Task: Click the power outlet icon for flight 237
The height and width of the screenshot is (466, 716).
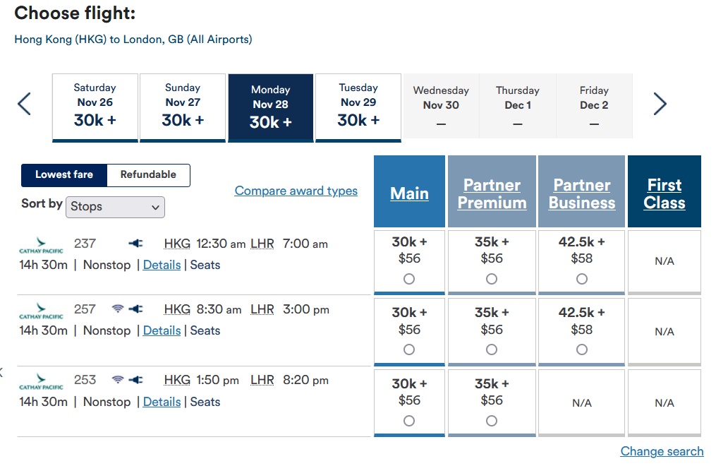Action: click(135, 244)
